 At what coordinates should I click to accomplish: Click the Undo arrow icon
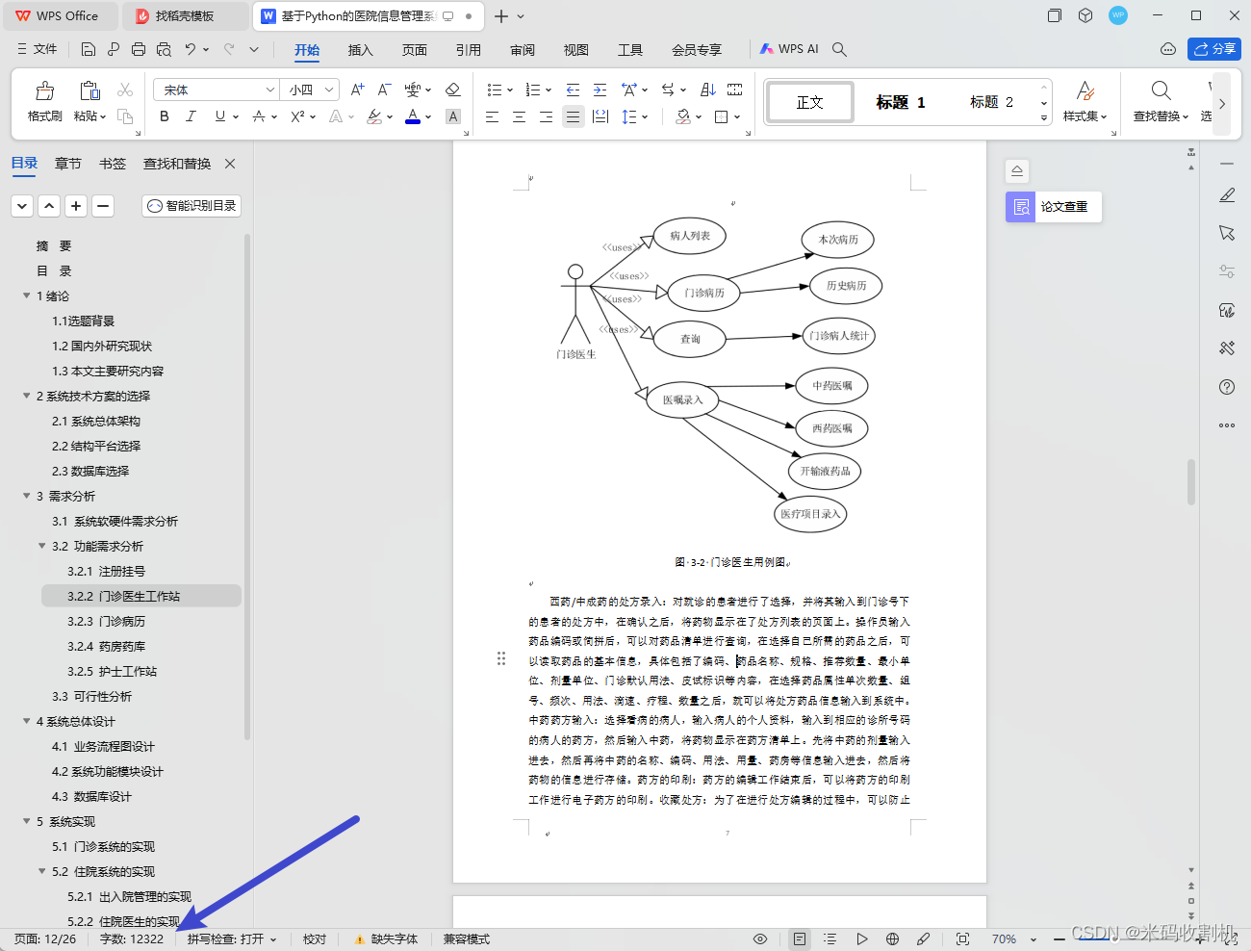click(191, 49)
